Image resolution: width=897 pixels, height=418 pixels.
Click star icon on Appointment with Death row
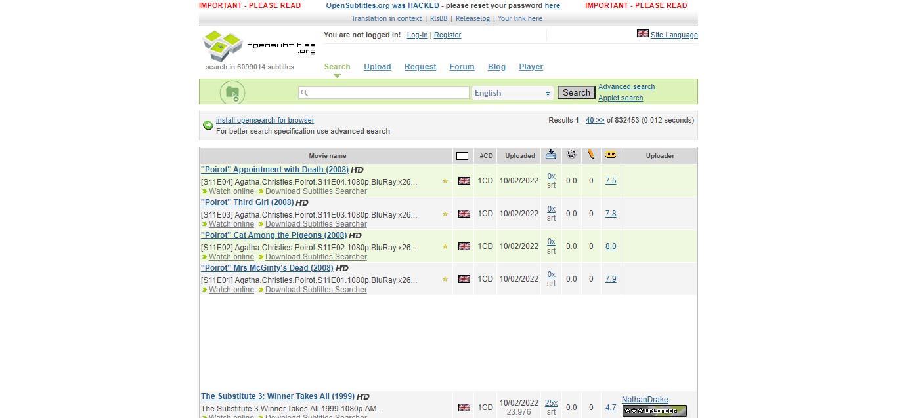tap(445, 181)
